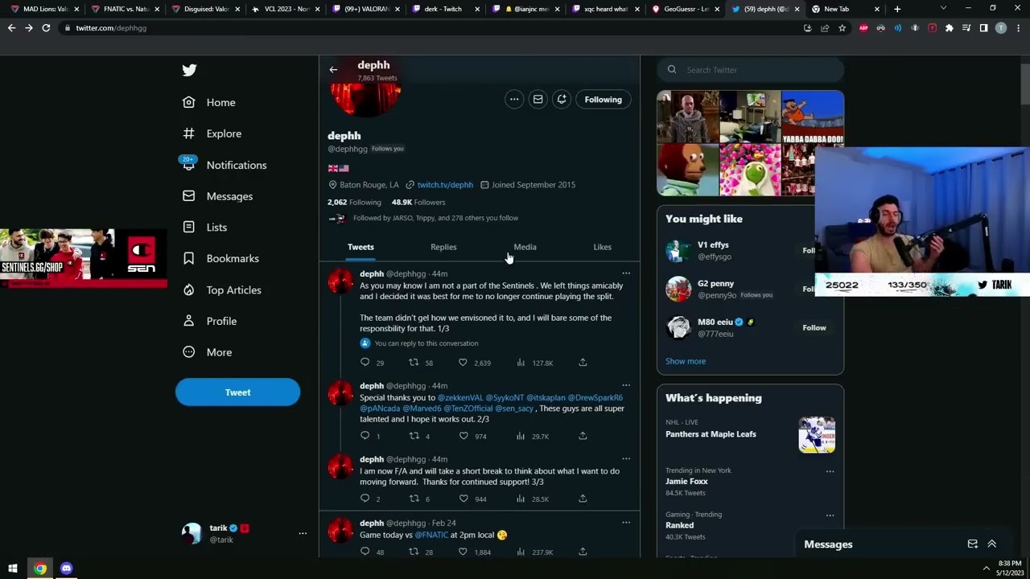This screenshot has height=579, width=1030.
Task: Open options menu on Feb 24 tweet
Action: (x=626, y=523)
